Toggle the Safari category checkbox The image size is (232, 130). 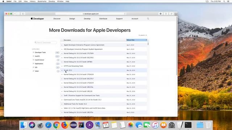pos(33,71)
